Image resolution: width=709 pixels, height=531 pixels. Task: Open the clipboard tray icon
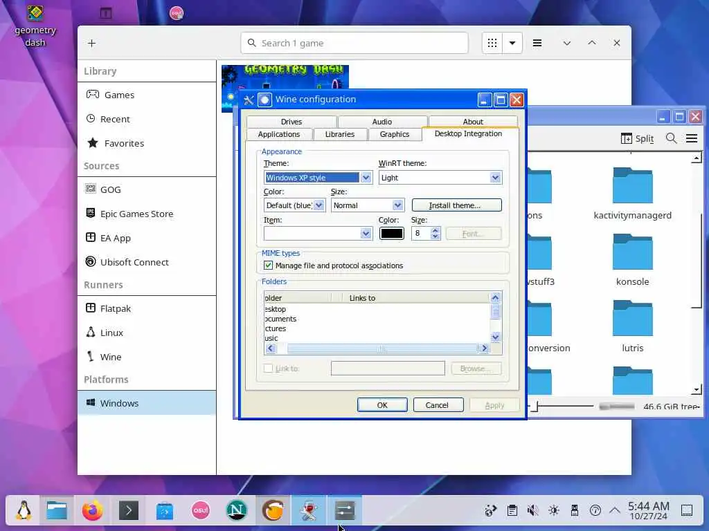click(512, 511)
